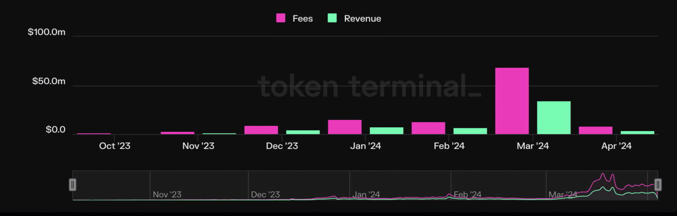Click the Jan '24 marker in the range navigator
The width and height of the screenshot is (677, 216).
tap(366, 194)
